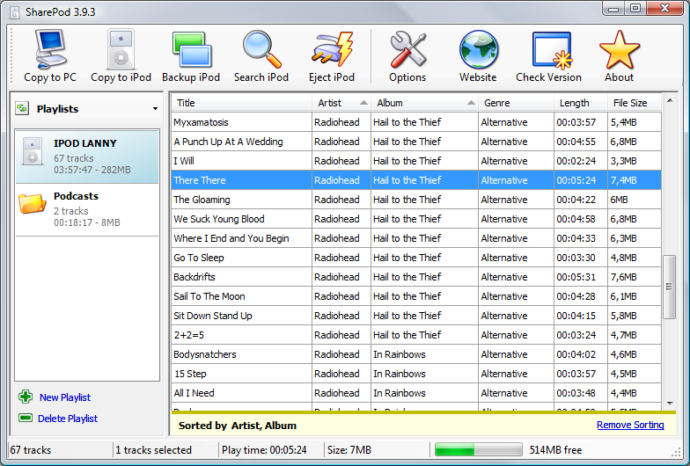Click the green minus Delete Playlist icon

pos(26,418)
